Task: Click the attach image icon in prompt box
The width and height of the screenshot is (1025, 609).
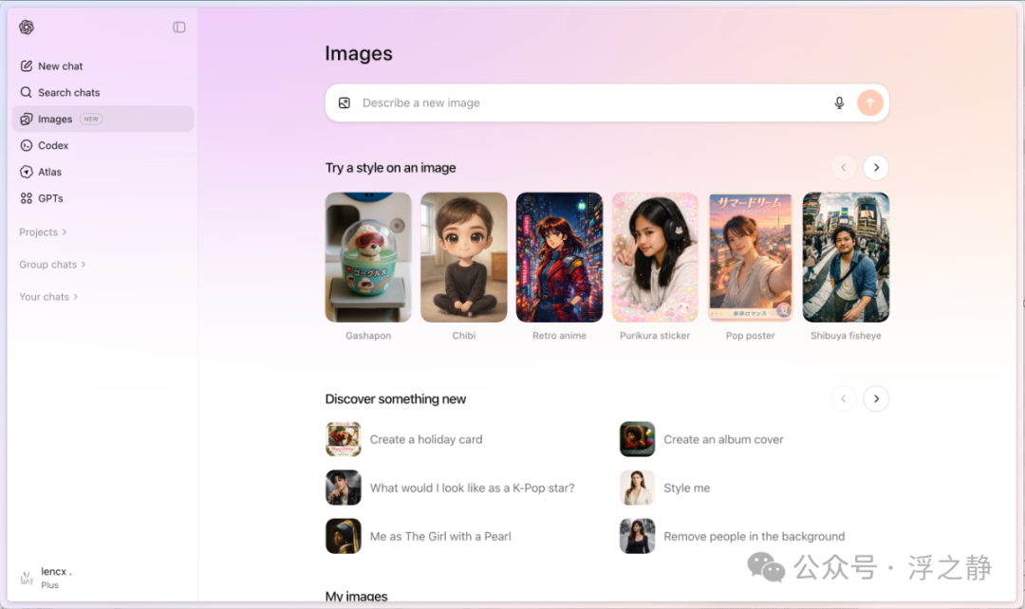Action: [345, 102]
